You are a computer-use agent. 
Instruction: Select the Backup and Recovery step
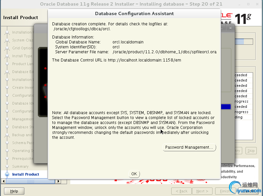pos(22,135)
